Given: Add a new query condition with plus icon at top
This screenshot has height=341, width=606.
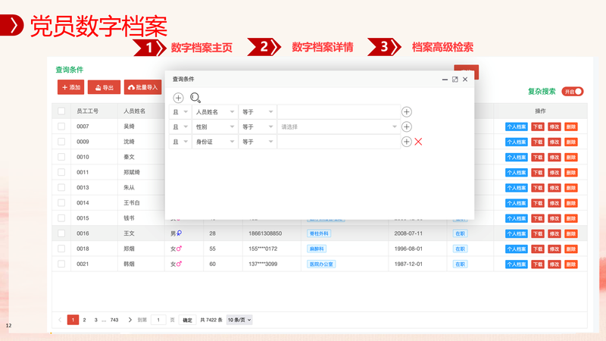Looking at the screenshot, I should [x=178, y=98].
